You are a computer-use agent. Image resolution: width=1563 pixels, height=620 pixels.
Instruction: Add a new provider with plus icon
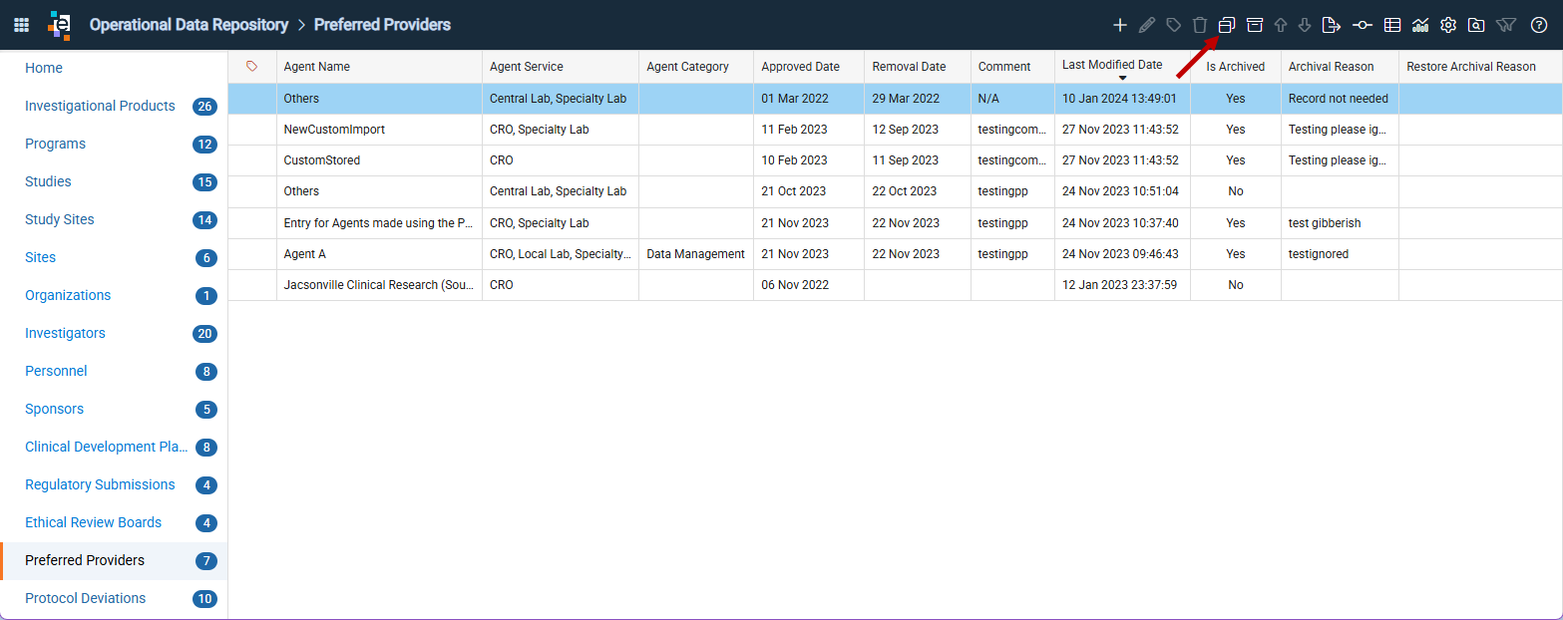coord(1120,25)
